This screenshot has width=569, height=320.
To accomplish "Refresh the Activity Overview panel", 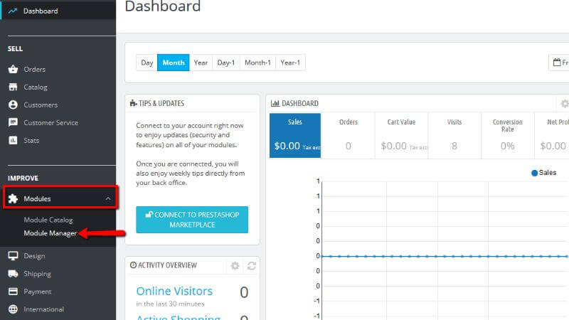I will click(x=252, y=266).
